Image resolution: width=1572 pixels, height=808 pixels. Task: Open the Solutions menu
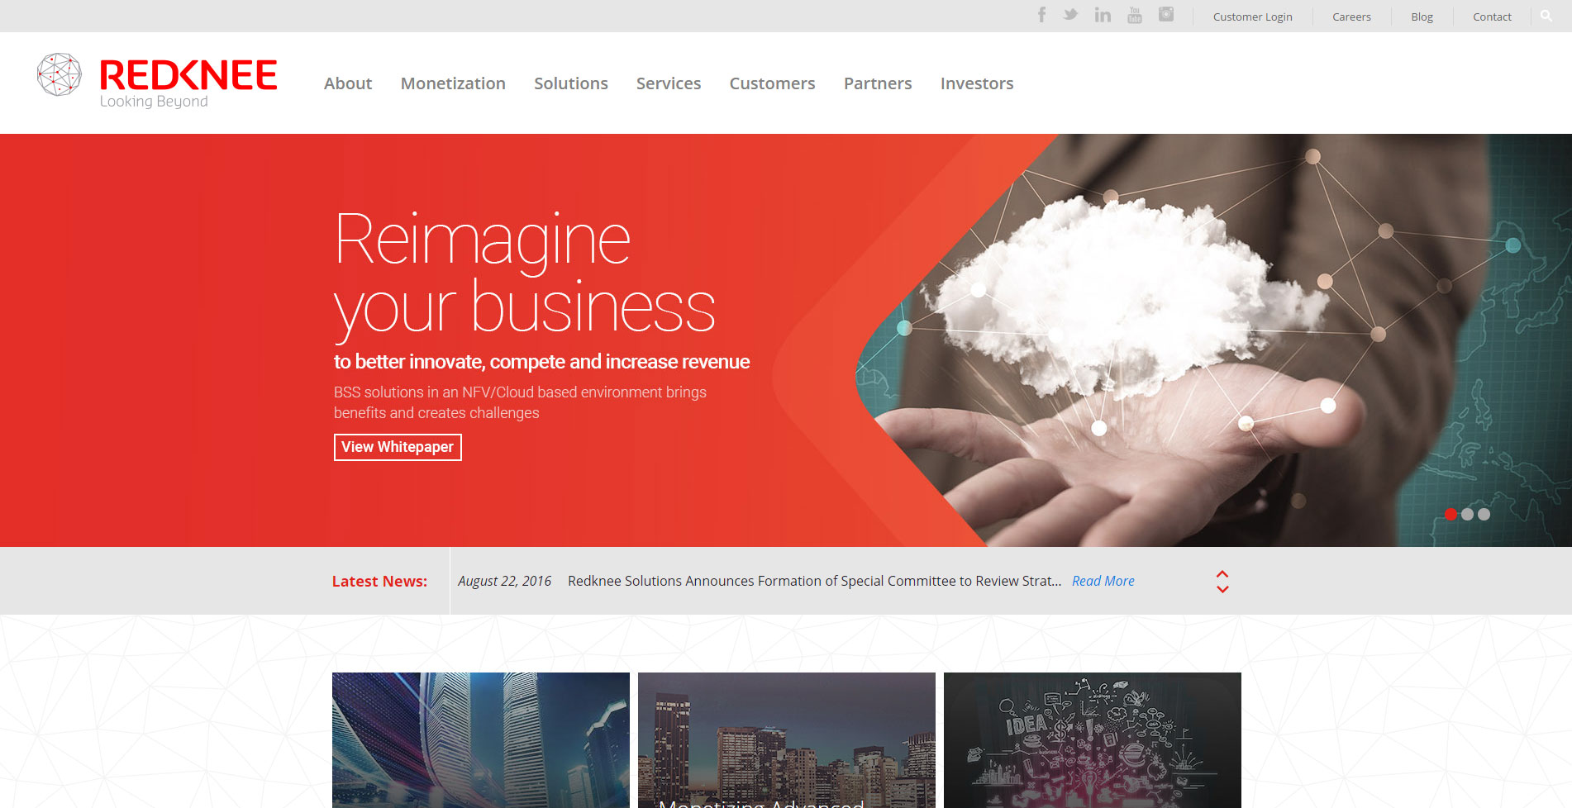tap(571, 83)
